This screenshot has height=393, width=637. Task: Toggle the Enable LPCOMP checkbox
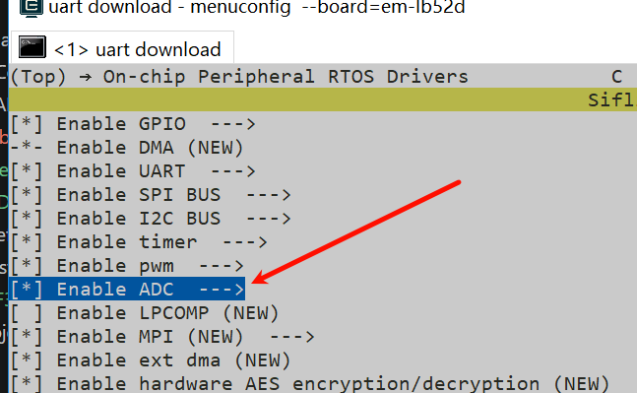click(27, 313)
